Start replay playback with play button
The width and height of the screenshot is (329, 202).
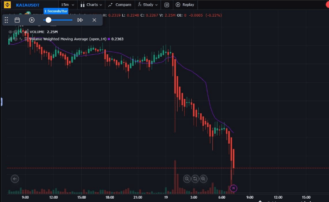(32, 20)
